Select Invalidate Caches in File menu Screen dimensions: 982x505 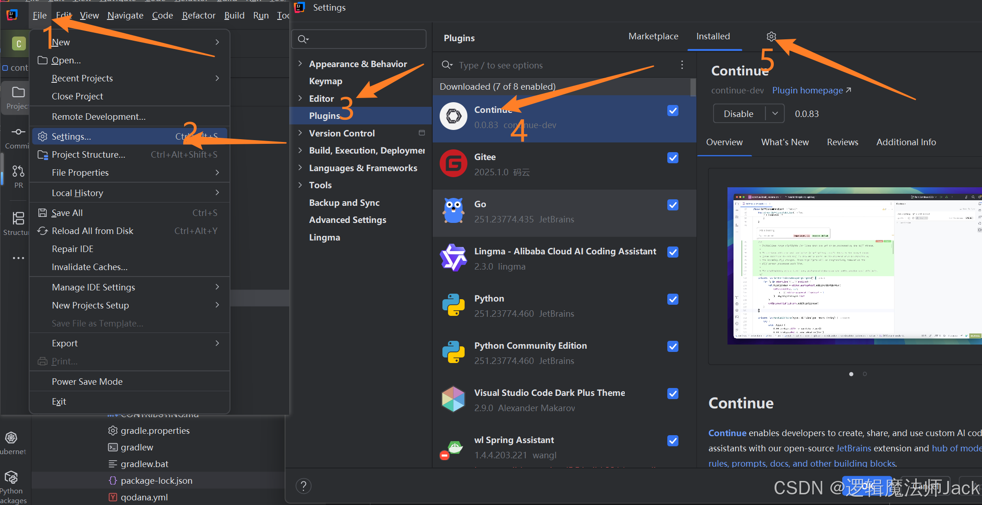[x=89, y=267]
